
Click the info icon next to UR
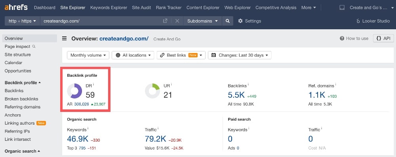(171, 84)
